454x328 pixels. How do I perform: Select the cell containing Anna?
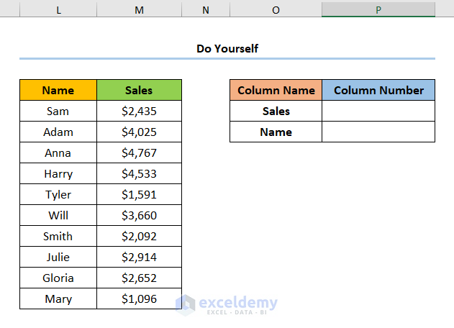[x=58, y=152]
